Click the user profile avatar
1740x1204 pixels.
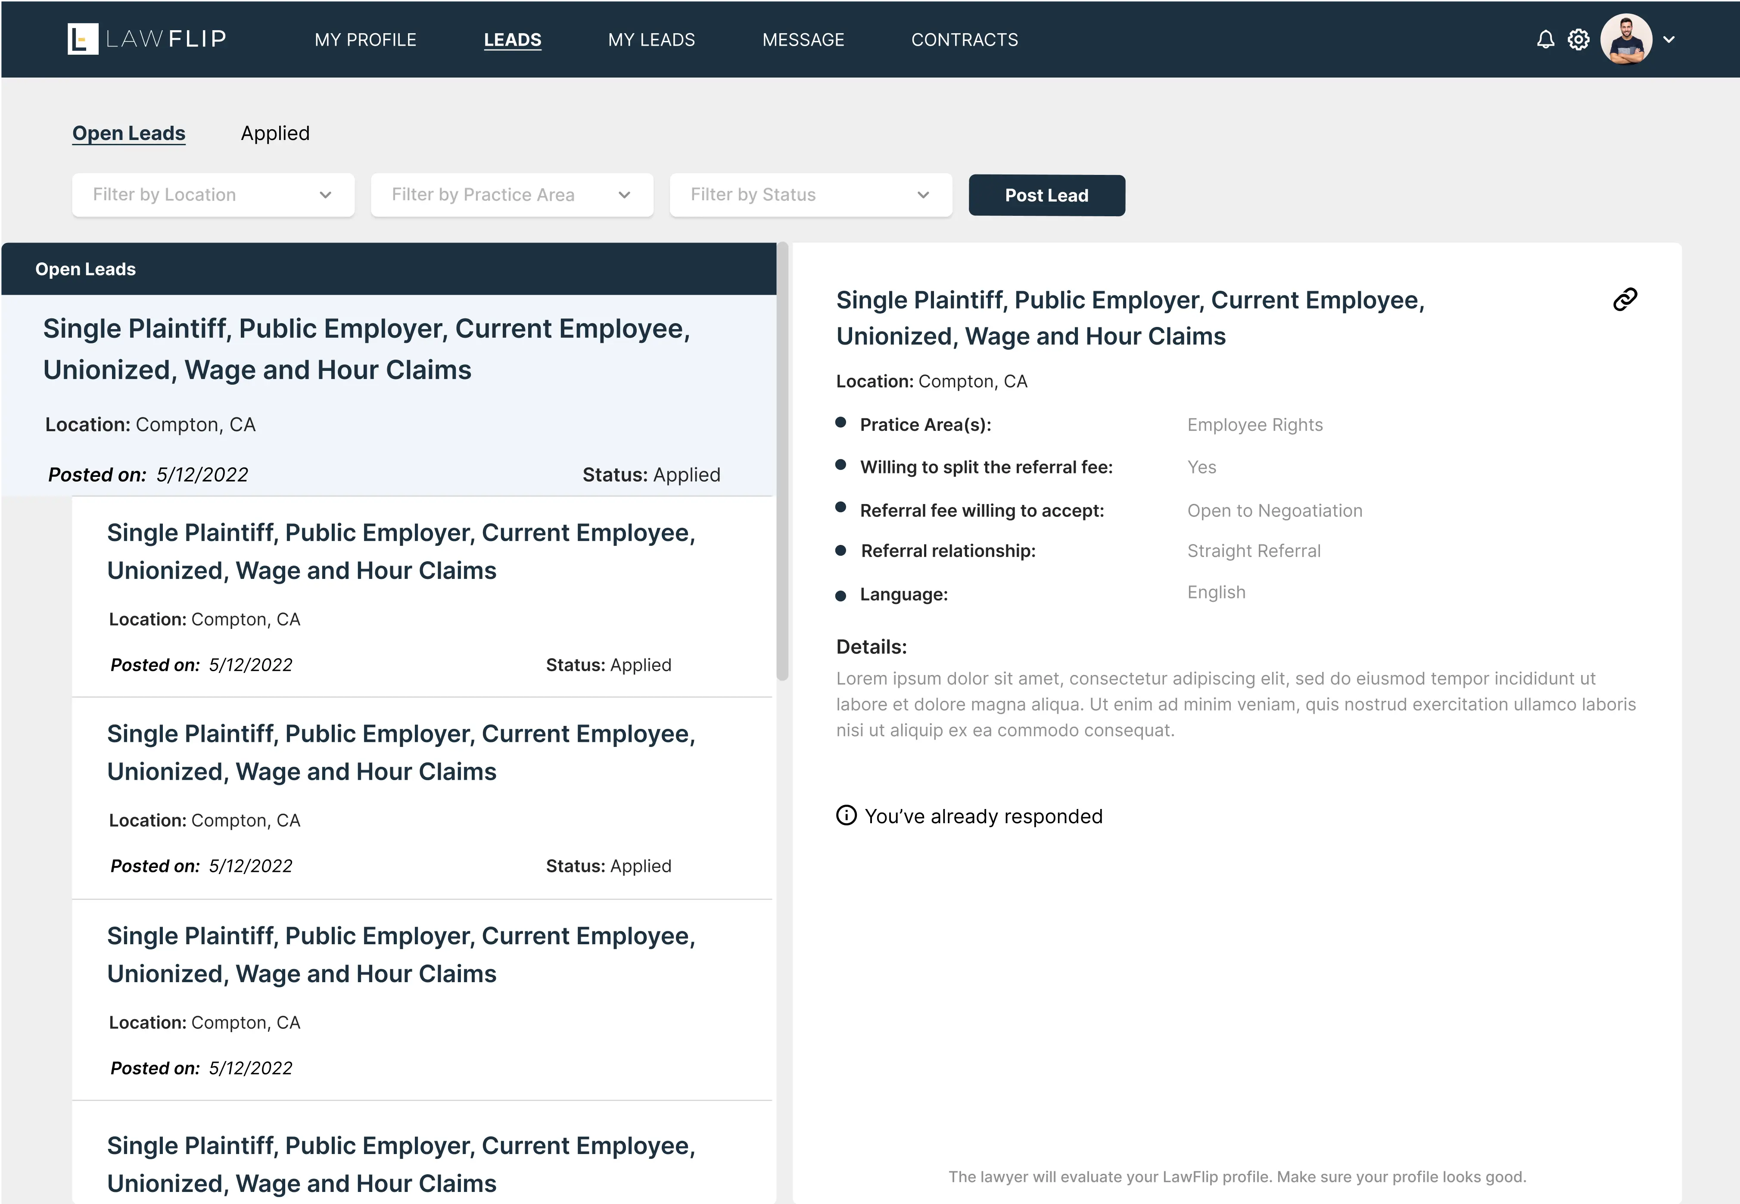[1626, 39]
